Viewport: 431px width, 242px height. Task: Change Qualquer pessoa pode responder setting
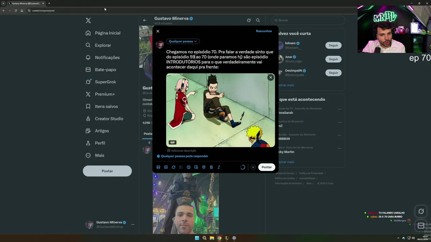(182, 156)
